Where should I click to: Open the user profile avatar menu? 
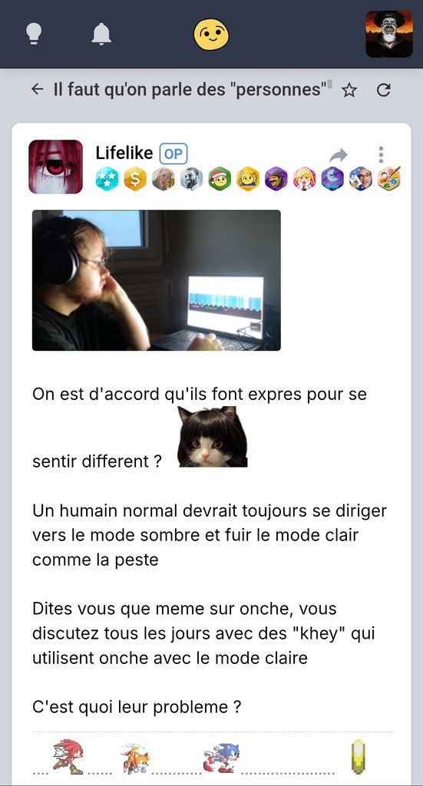(x=389, y=34)
